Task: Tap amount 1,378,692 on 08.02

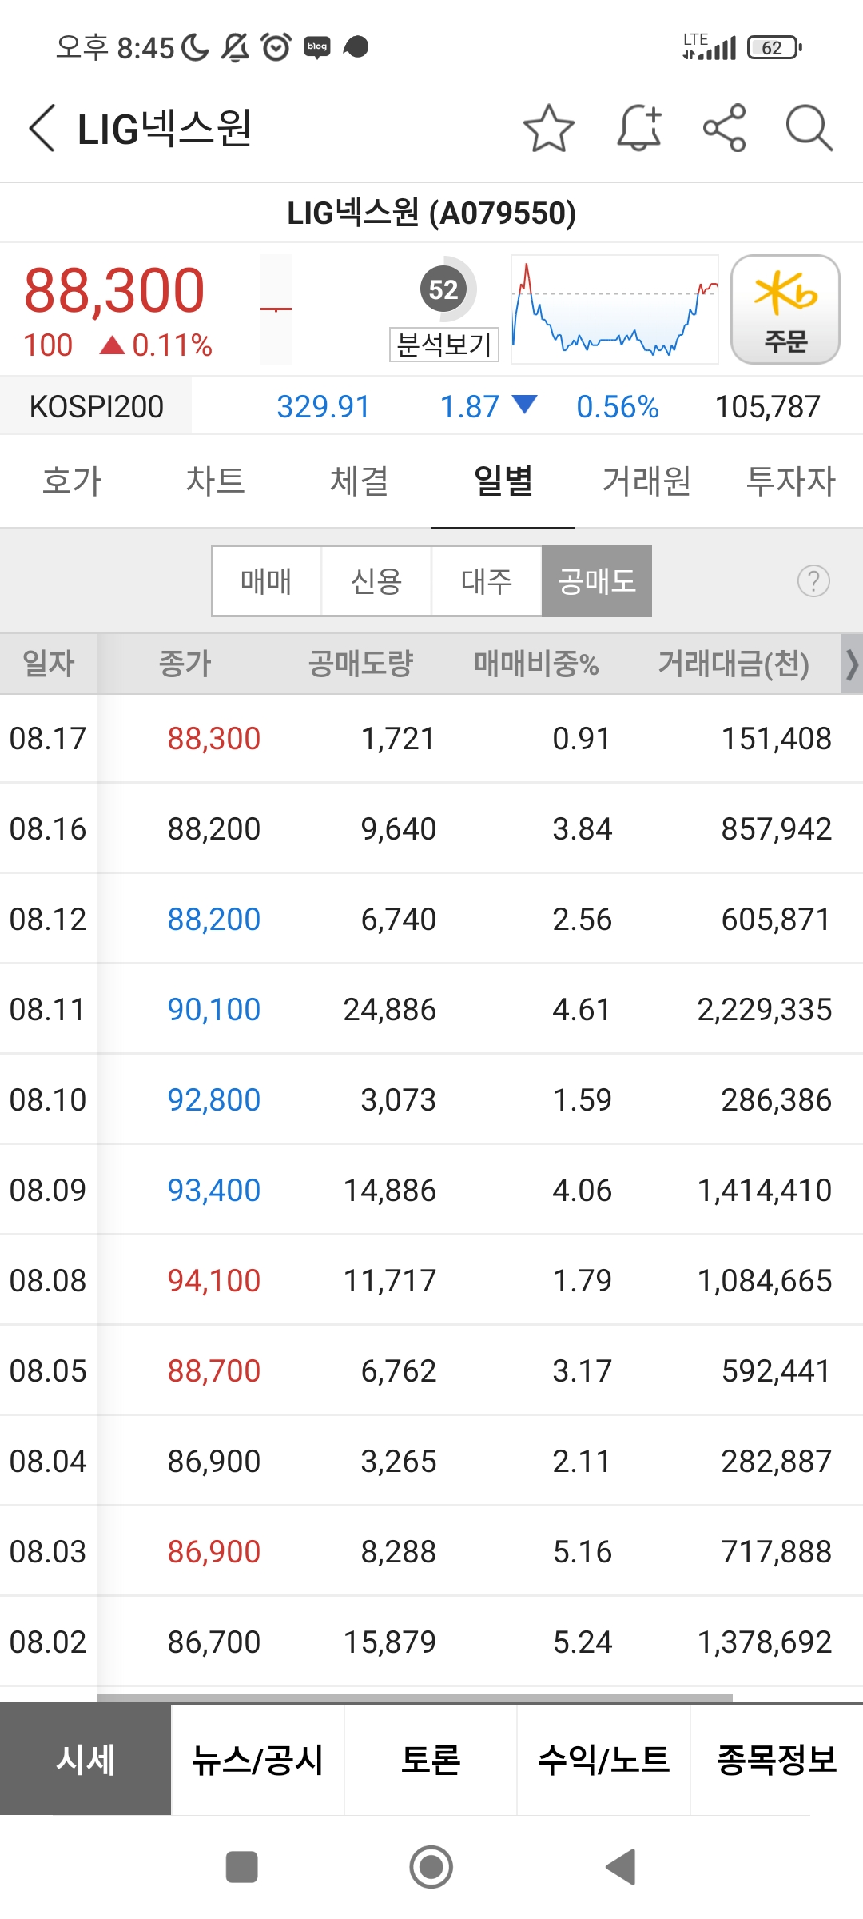Action: click(x=765, y=1642)
